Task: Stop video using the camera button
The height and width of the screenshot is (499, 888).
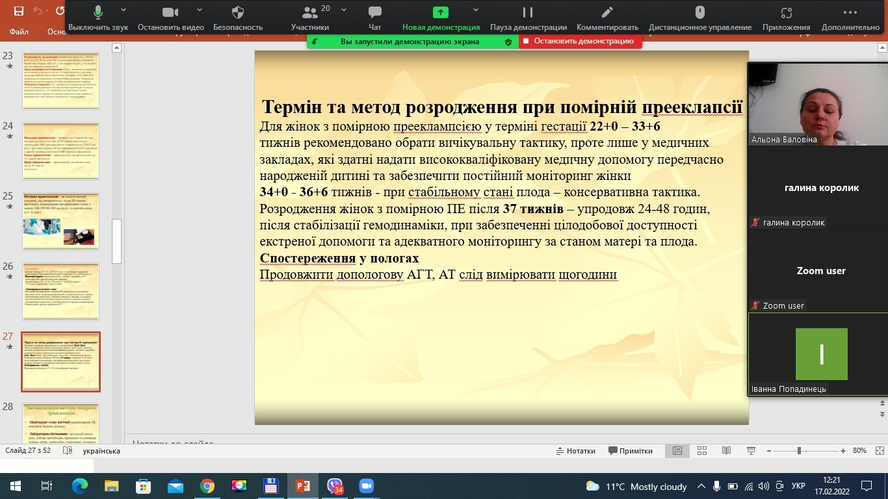Action: [x=170, y=13]
